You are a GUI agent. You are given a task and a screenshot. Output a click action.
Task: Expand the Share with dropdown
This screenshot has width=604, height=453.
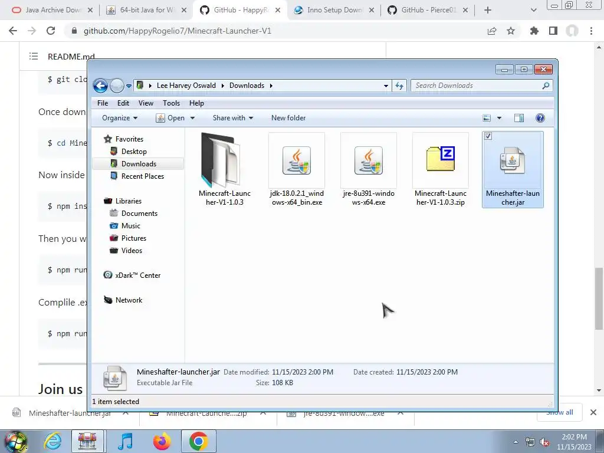[x=232, y=118]
